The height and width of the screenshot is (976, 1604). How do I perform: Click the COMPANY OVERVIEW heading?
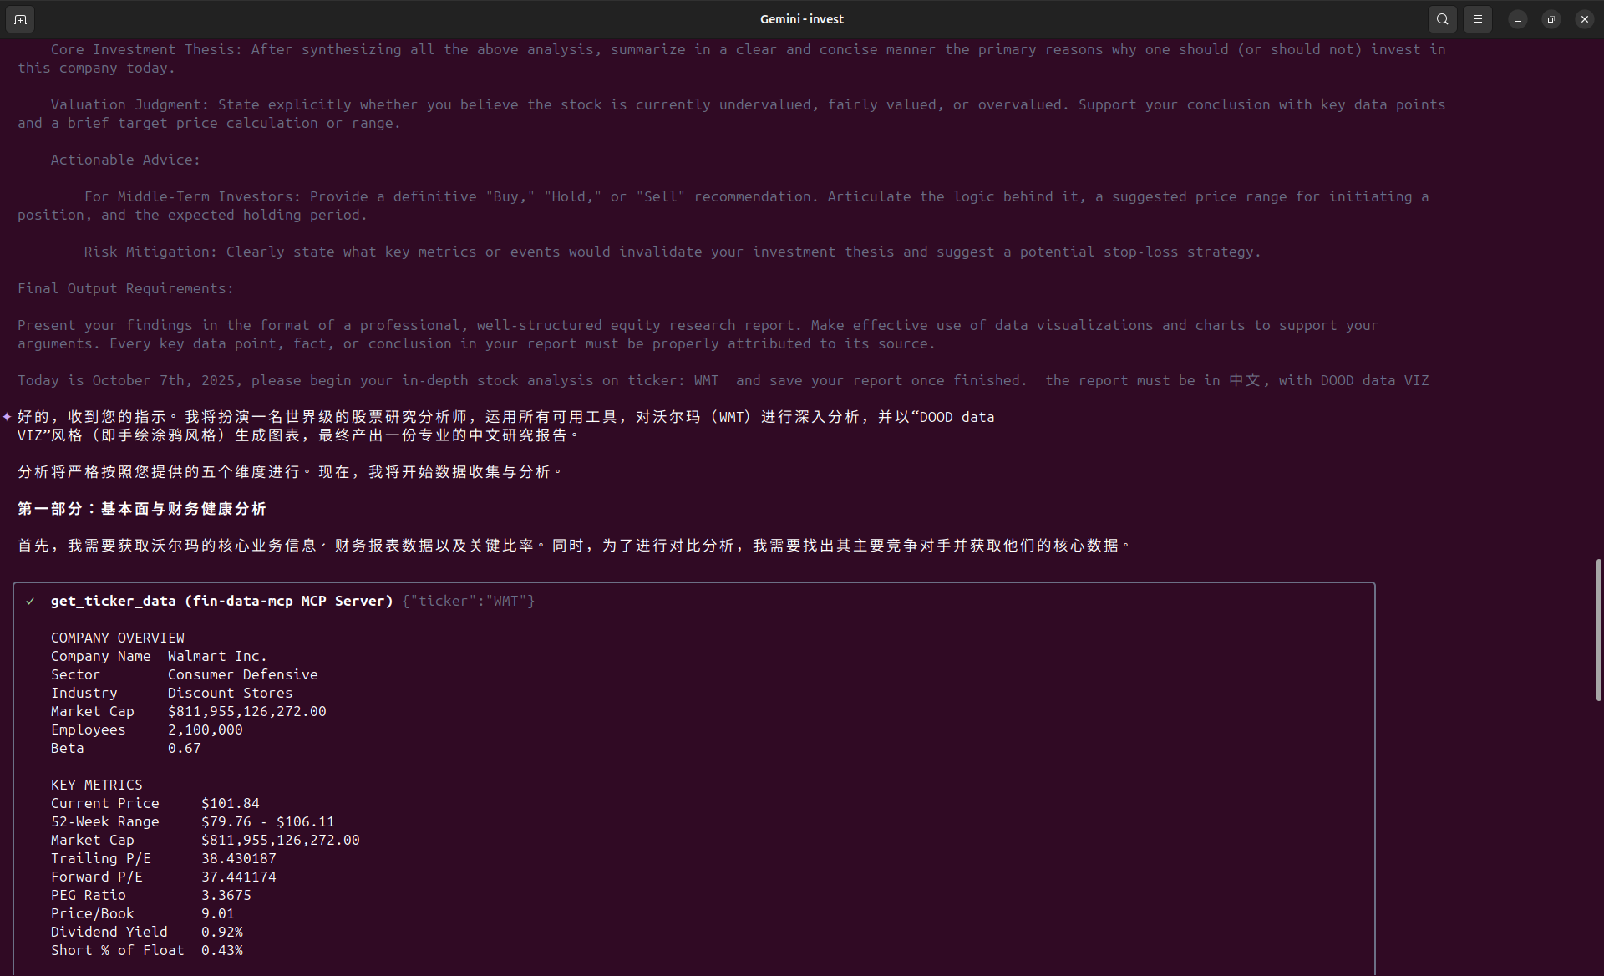pos(117,638)
